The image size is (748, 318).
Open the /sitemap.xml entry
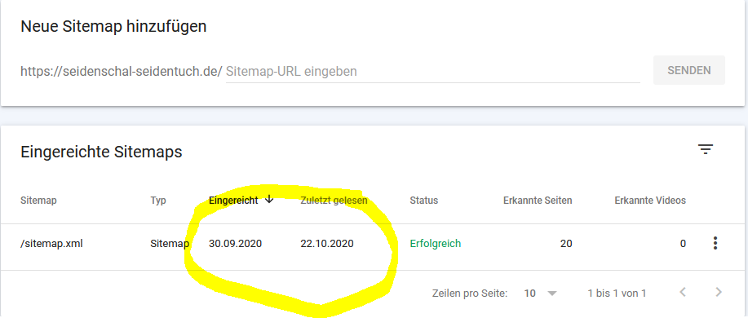pos(51,244)
